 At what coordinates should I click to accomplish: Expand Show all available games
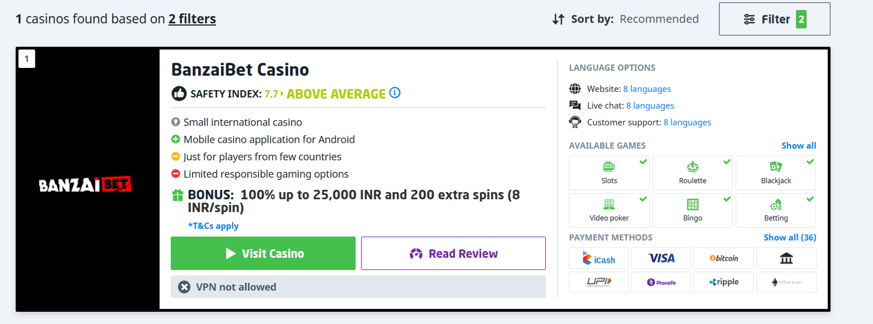pos(799,146)
